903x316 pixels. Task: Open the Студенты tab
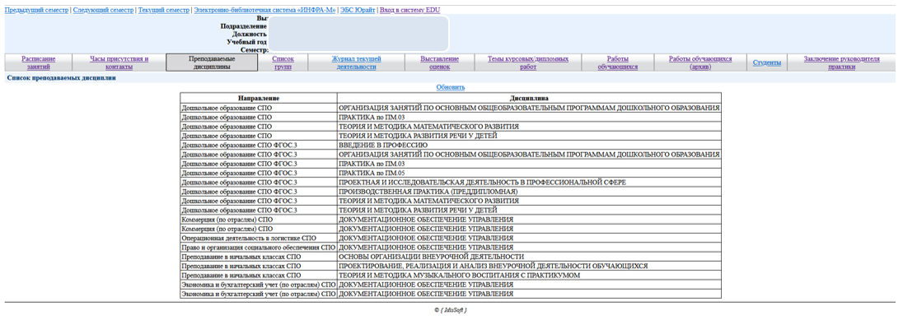pyautogui.click(x=767, y=63)
